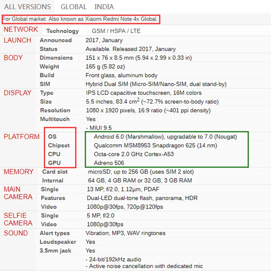Open the NETWORK section heading
The image size is (271, 271).
click(x=21, y=30)
